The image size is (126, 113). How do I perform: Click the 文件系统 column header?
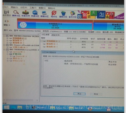(x=84, y=39)
